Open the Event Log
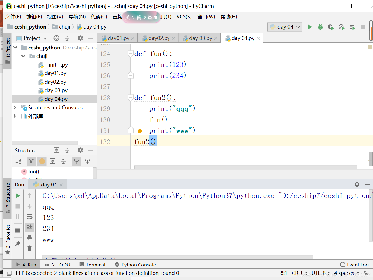373x280 pixels. [354, 265]
